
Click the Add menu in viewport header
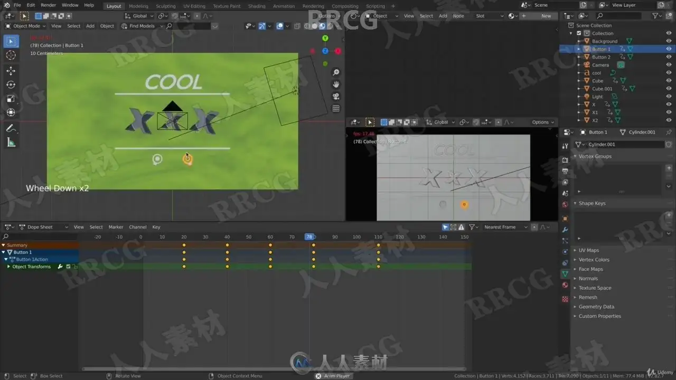(x=90, y=26)
